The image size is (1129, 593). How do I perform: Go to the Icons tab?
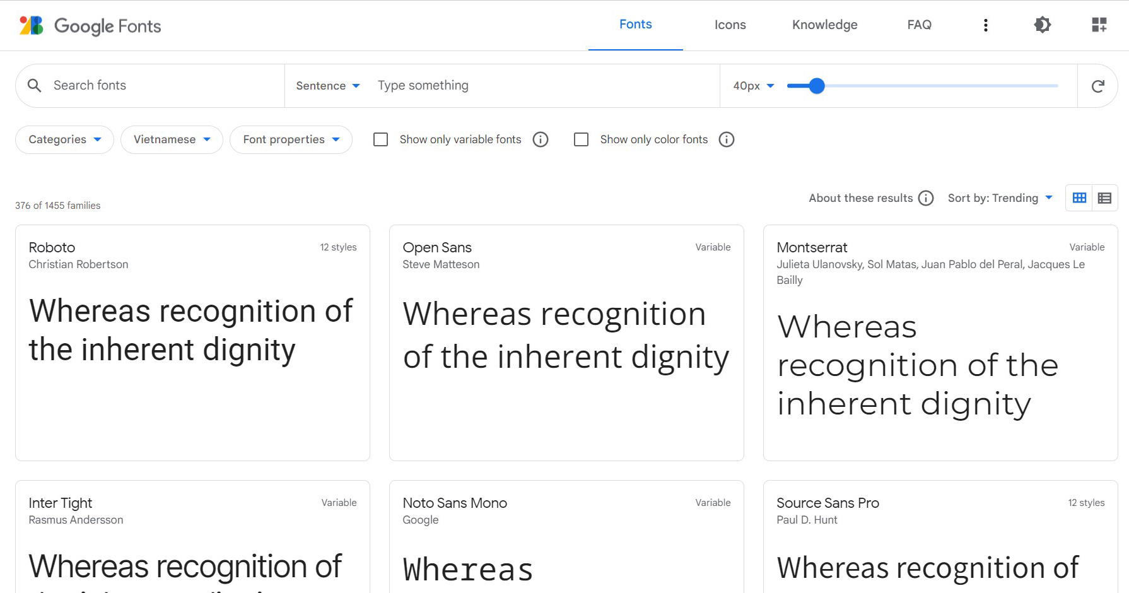730,25
